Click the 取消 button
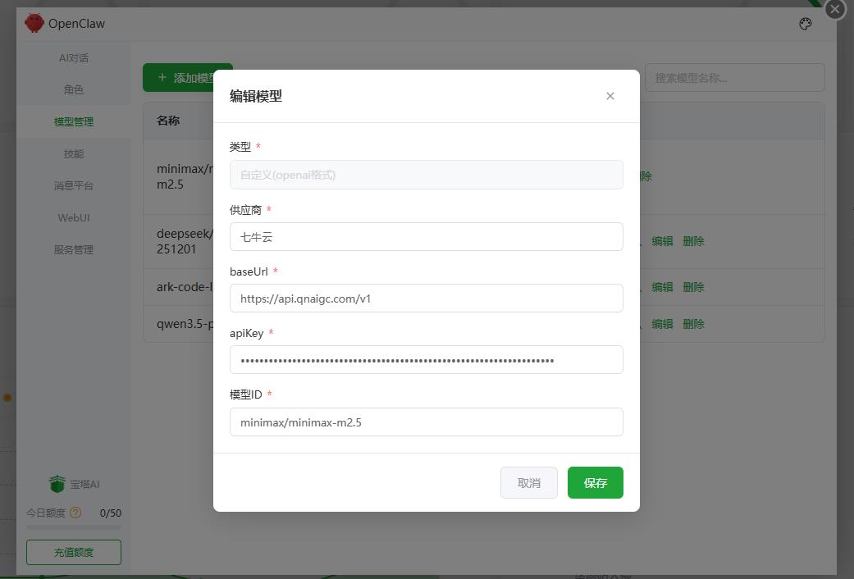 (x=529, y=482)
